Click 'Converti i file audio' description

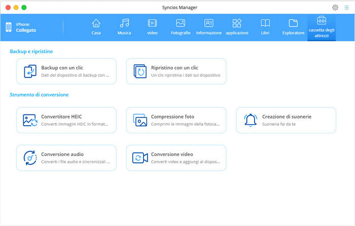pos(76,162)
